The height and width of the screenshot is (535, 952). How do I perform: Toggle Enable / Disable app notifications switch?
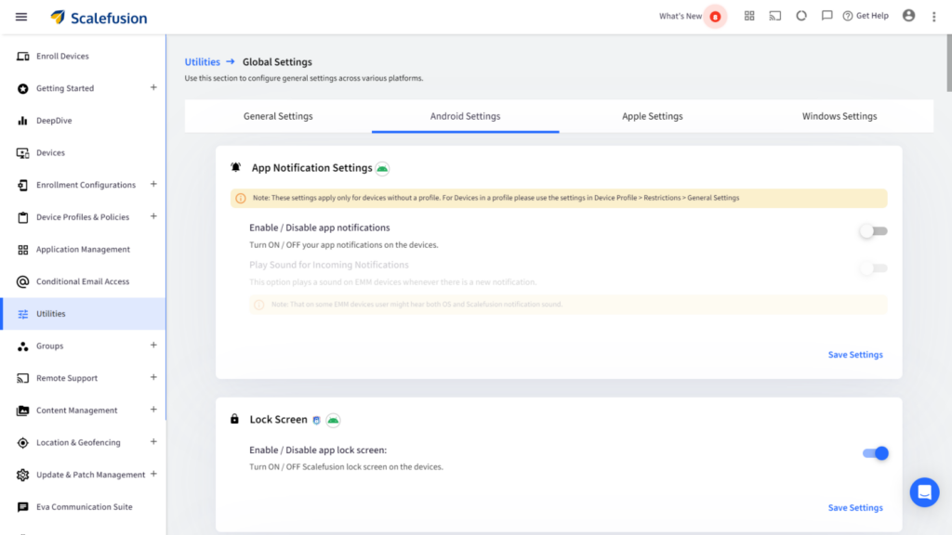(873, 231)
